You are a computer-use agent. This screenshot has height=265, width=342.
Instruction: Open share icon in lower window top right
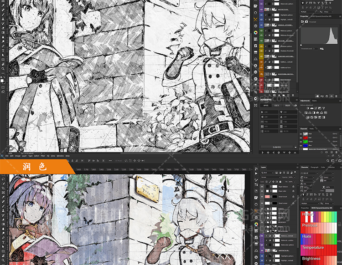(340, 160)
